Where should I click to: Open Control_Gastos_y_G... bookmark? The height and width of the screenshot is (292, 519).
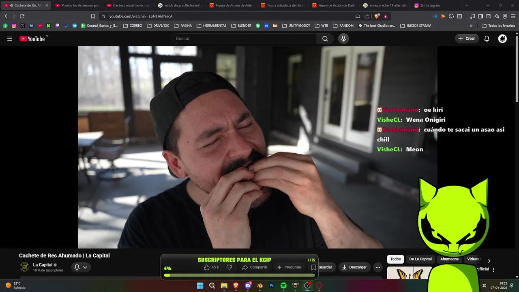tap(99, 26)
